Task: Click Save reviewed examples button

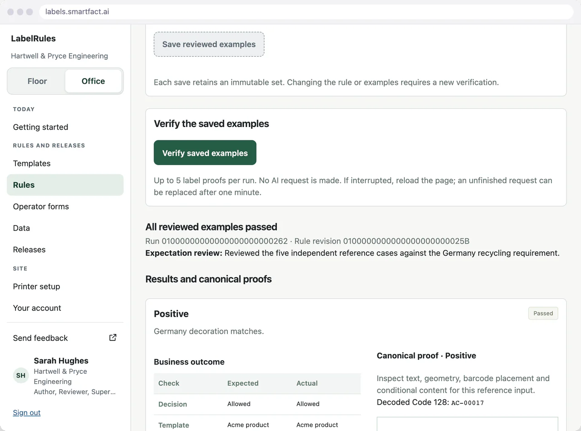Action: 209,44
